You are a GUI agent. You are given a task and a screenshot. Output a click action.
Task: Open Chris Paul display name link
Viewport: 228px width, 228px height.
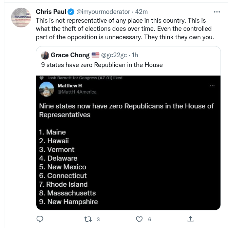pos(51,12)
